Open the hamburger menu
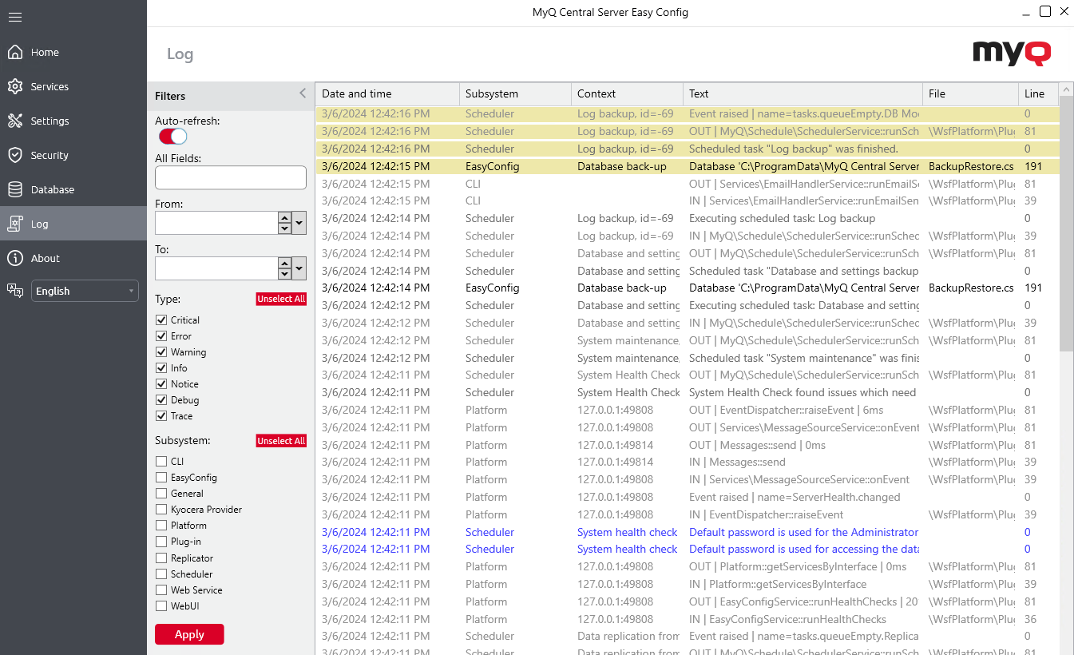The image size is (1074, 655). coord(14,18)
